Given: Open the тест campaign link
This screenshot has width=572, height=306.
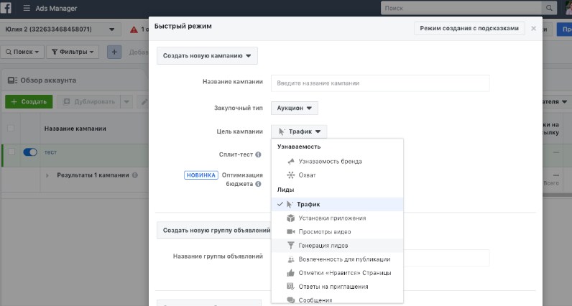Looking at the screenshot, I should pyautogui.click(x=50, y=152).
